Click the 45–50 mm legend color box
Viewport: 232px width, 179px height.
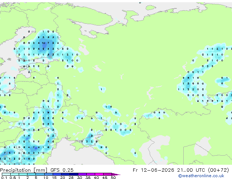point(108,174)
